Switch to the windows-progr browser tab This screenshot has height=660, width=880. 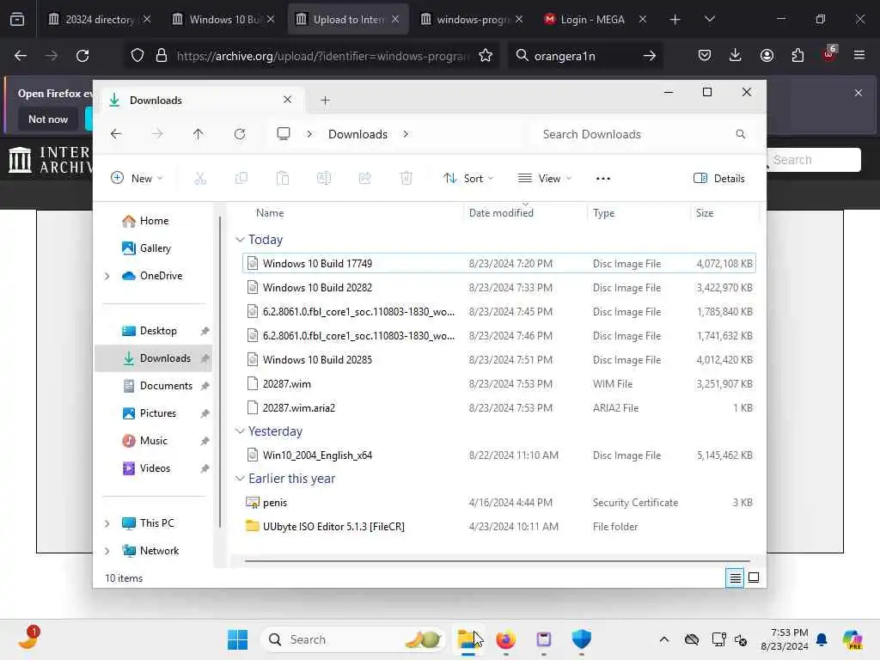pyautogui.click(x=472, y=19)
